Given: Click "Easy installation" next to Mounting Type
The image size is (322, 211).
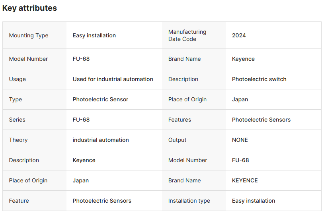Looking at the screenshot, I should pyautogui.click(x=94, y=35).
